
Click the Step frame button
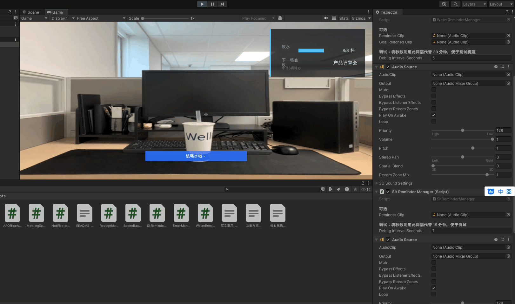(x=222, y=4)
